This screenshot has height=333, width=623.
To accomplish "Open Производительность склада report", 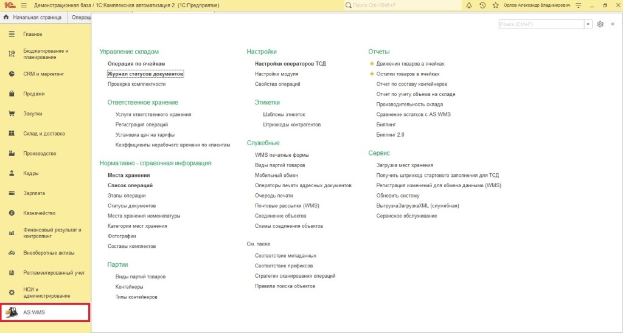I will pos(409,105).
